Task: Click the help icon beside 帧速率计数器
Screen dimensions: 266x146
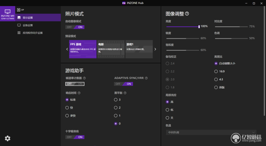Action: [84, 78]
